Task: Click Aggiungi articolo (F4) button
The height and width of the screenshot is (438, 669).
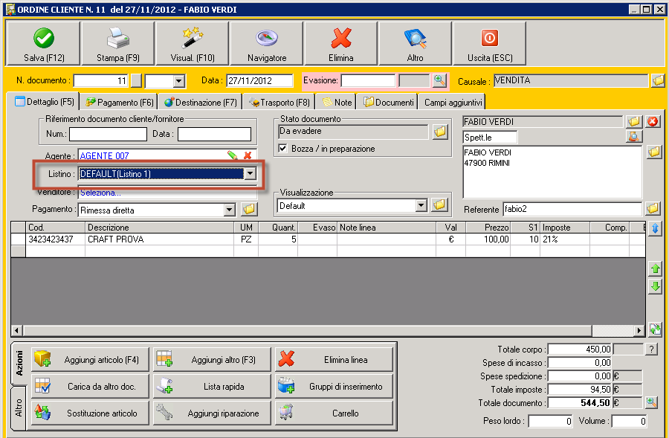Action: (x=91, y=359)
